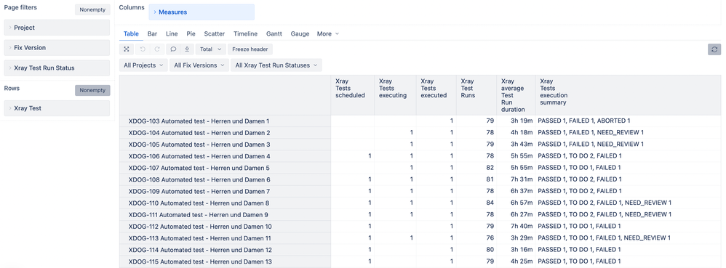Click the refresh report icon button
The width and height of the screenshot is (726, 268).
point(714,49)
